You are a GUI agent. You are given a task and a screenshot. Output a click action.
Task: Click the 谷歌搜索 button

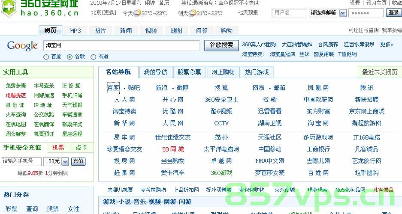point(221,45)
